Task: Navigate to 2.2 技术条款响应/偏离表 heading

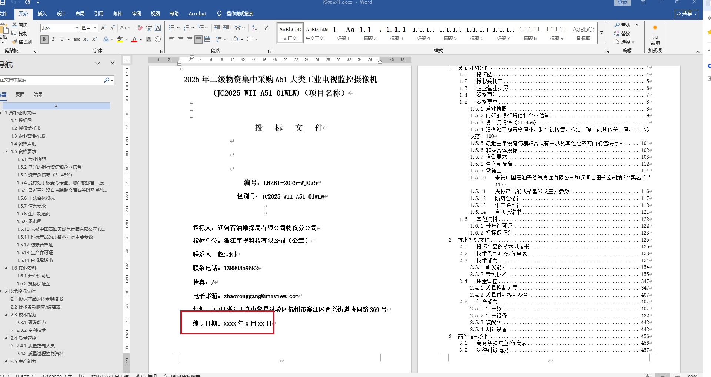Action: tap(36, 307)
